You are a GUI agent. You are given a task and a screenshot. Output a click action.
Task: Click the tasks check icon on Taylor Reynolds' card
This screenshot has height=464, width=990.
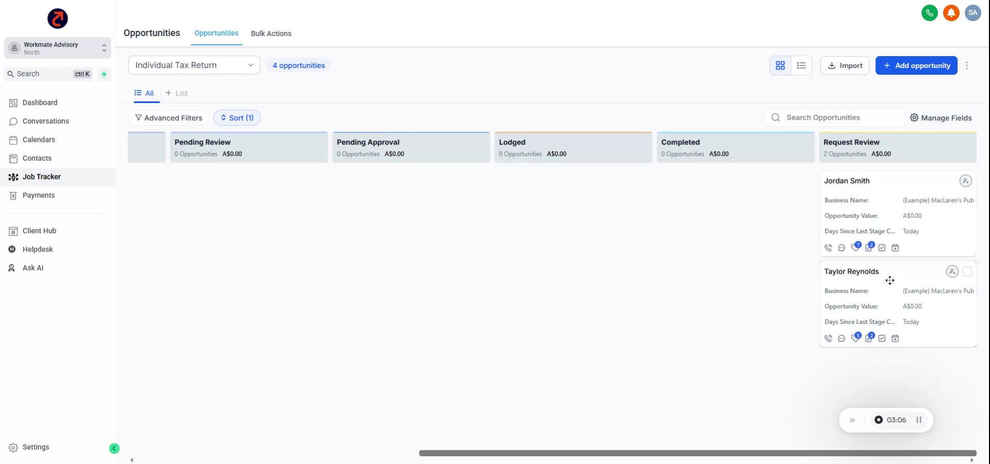click(882, 339)
